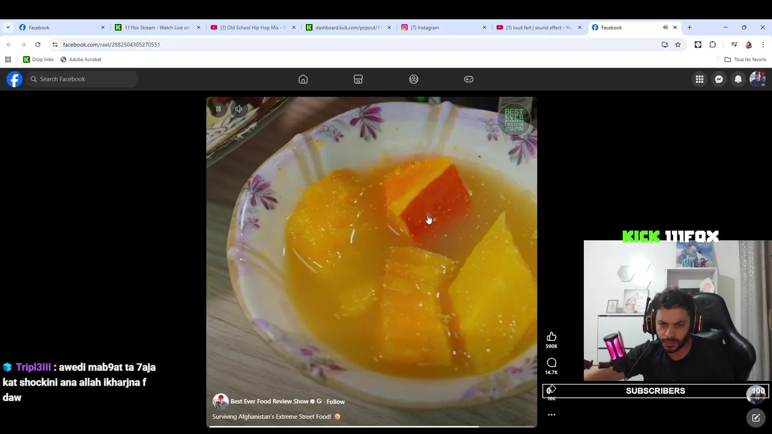Seek in the reel progress bar
Viewport: 772px width, 434px height.
(372, 427)
